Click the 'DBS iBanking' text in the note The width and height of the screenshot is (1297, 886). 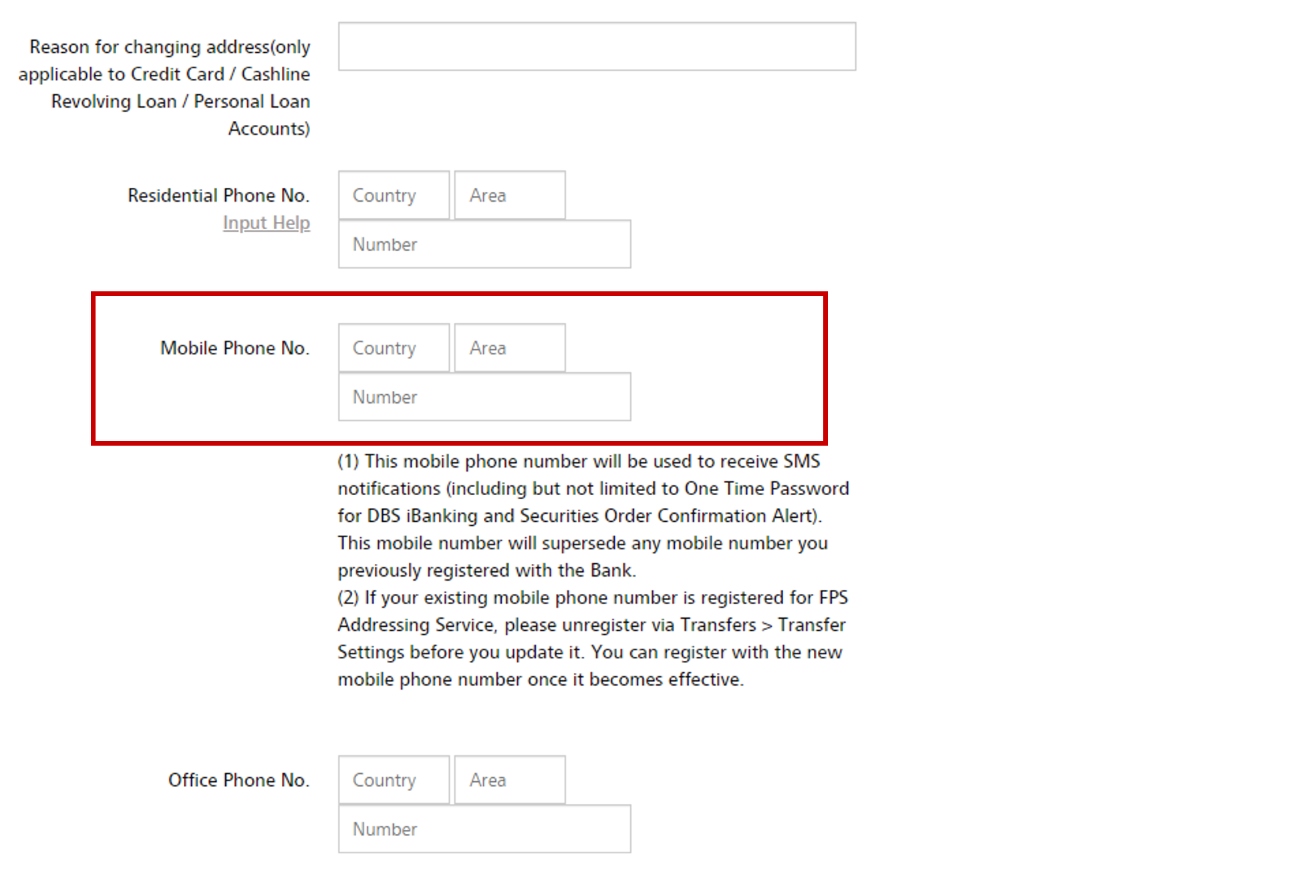point(421,516)
